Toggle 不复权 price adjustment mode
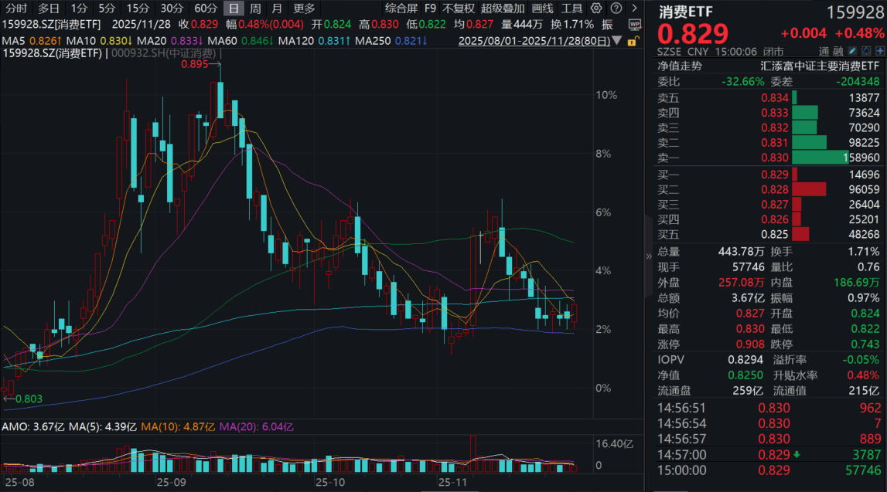The image size is (887, 492). tap(458, 8)
